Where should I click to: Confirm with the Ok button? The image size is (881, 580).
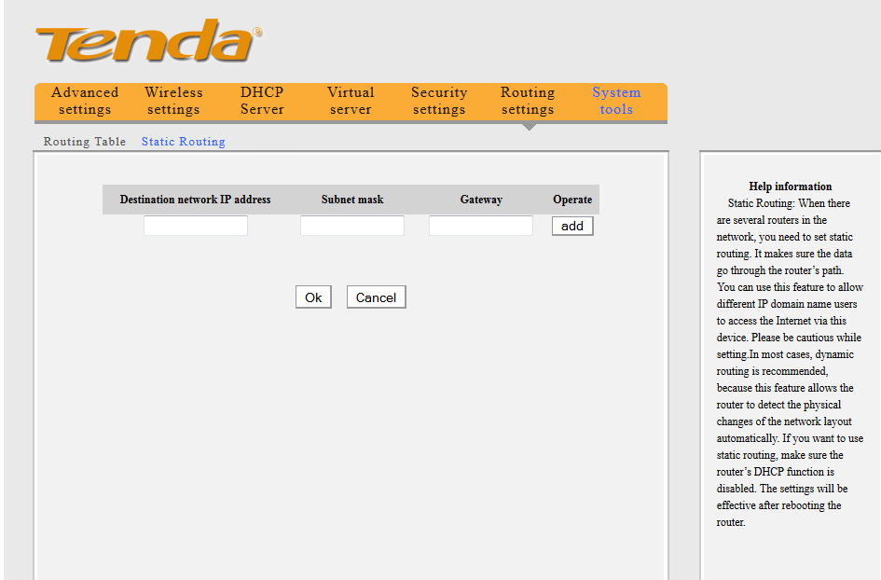point(313,297)
